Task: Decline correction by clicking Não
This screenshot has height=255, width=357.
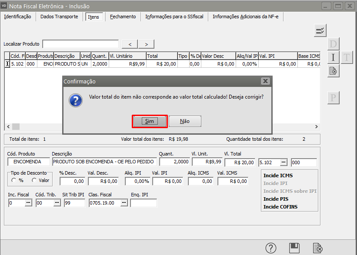Action: tap(185, 122)
